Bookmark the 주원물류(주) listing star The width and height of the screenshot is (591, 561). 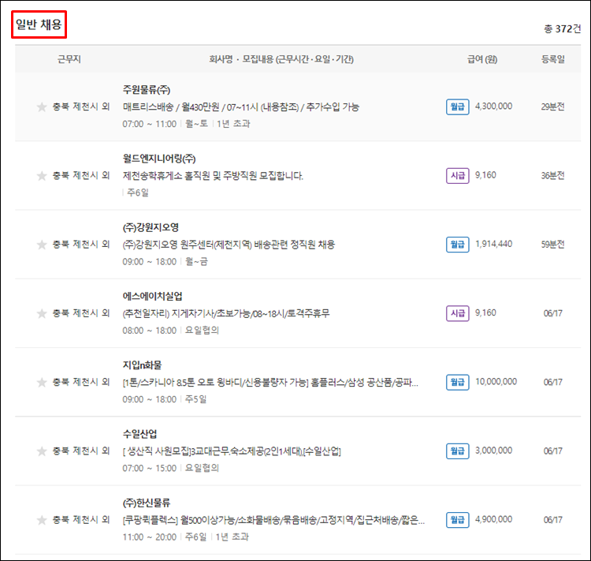pos(42,107)
